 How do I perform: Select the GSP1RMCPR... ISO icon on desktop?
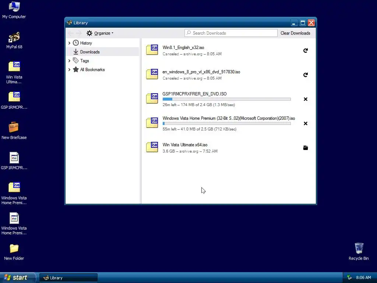pos(14,101)
